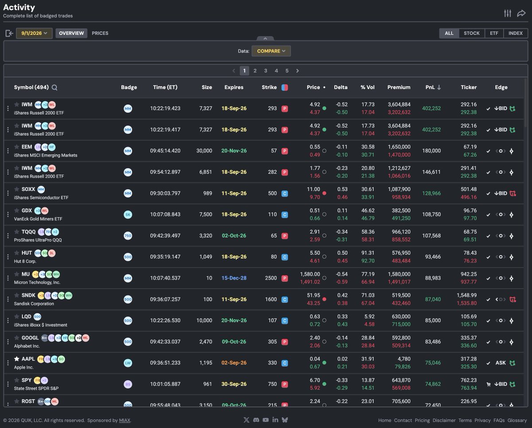Favorite TQQQ using its star

(16, 232)
